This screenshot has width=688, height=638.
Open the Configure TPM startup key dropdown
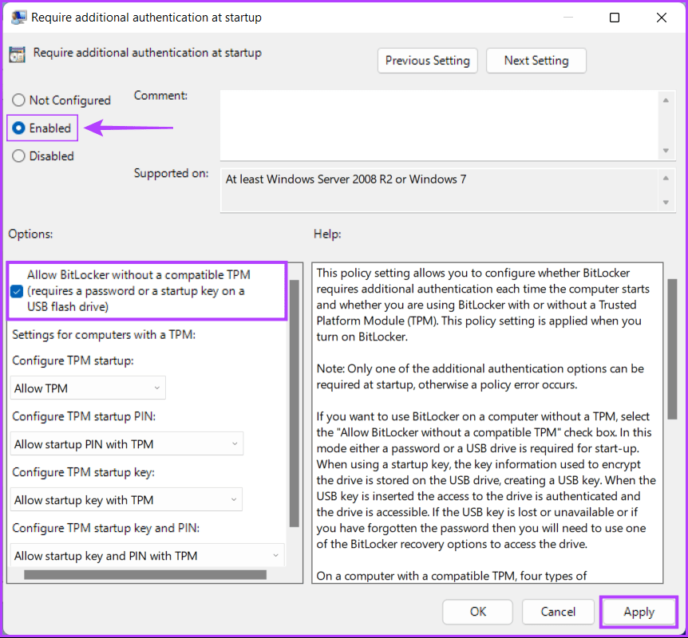[127, 500]
